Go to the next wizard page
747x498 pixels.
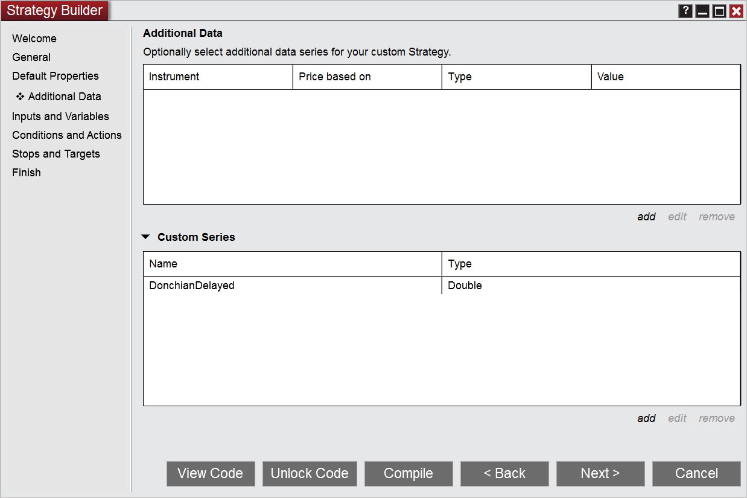pos(600,474)
